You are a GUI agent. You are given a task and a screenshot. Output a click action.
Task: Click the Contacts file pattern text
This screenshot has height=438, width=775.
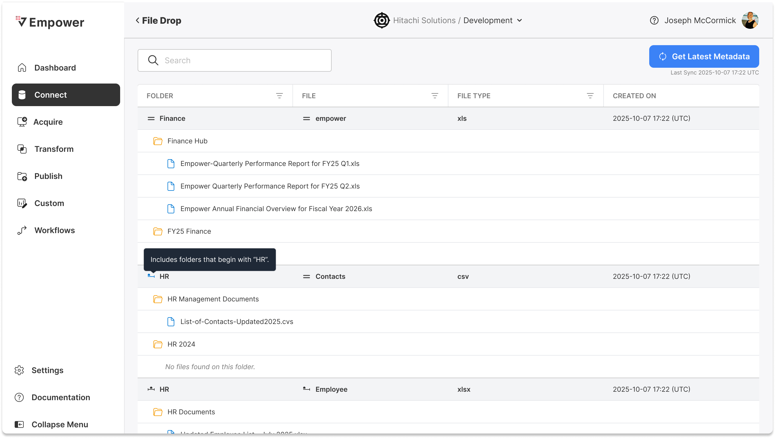point(330,277)
